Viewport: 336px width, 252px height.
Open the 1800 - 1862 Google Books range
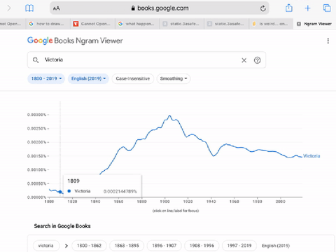89,246
